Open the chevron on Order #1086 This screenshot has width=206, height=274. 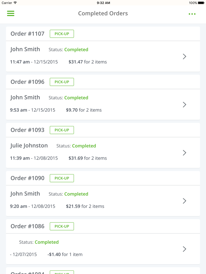(185, 249)
